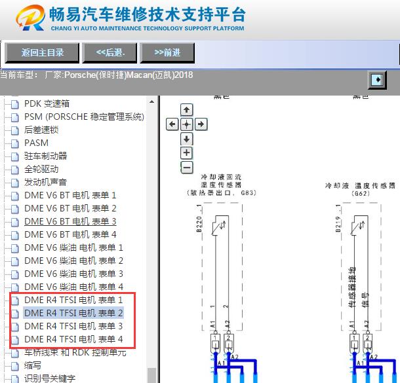Click the document icon beside 发动机声音

tap(15, 183)
